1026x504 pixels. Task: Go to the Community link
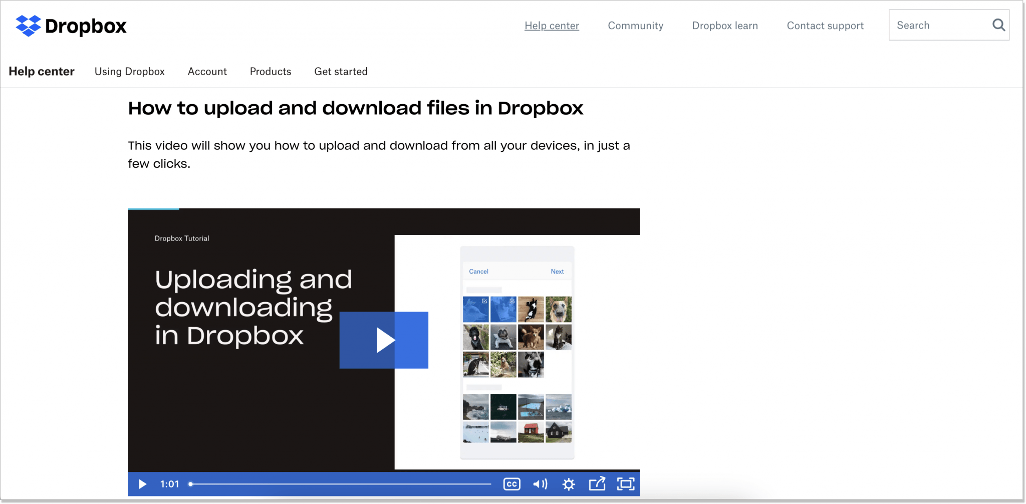[635, 26]
